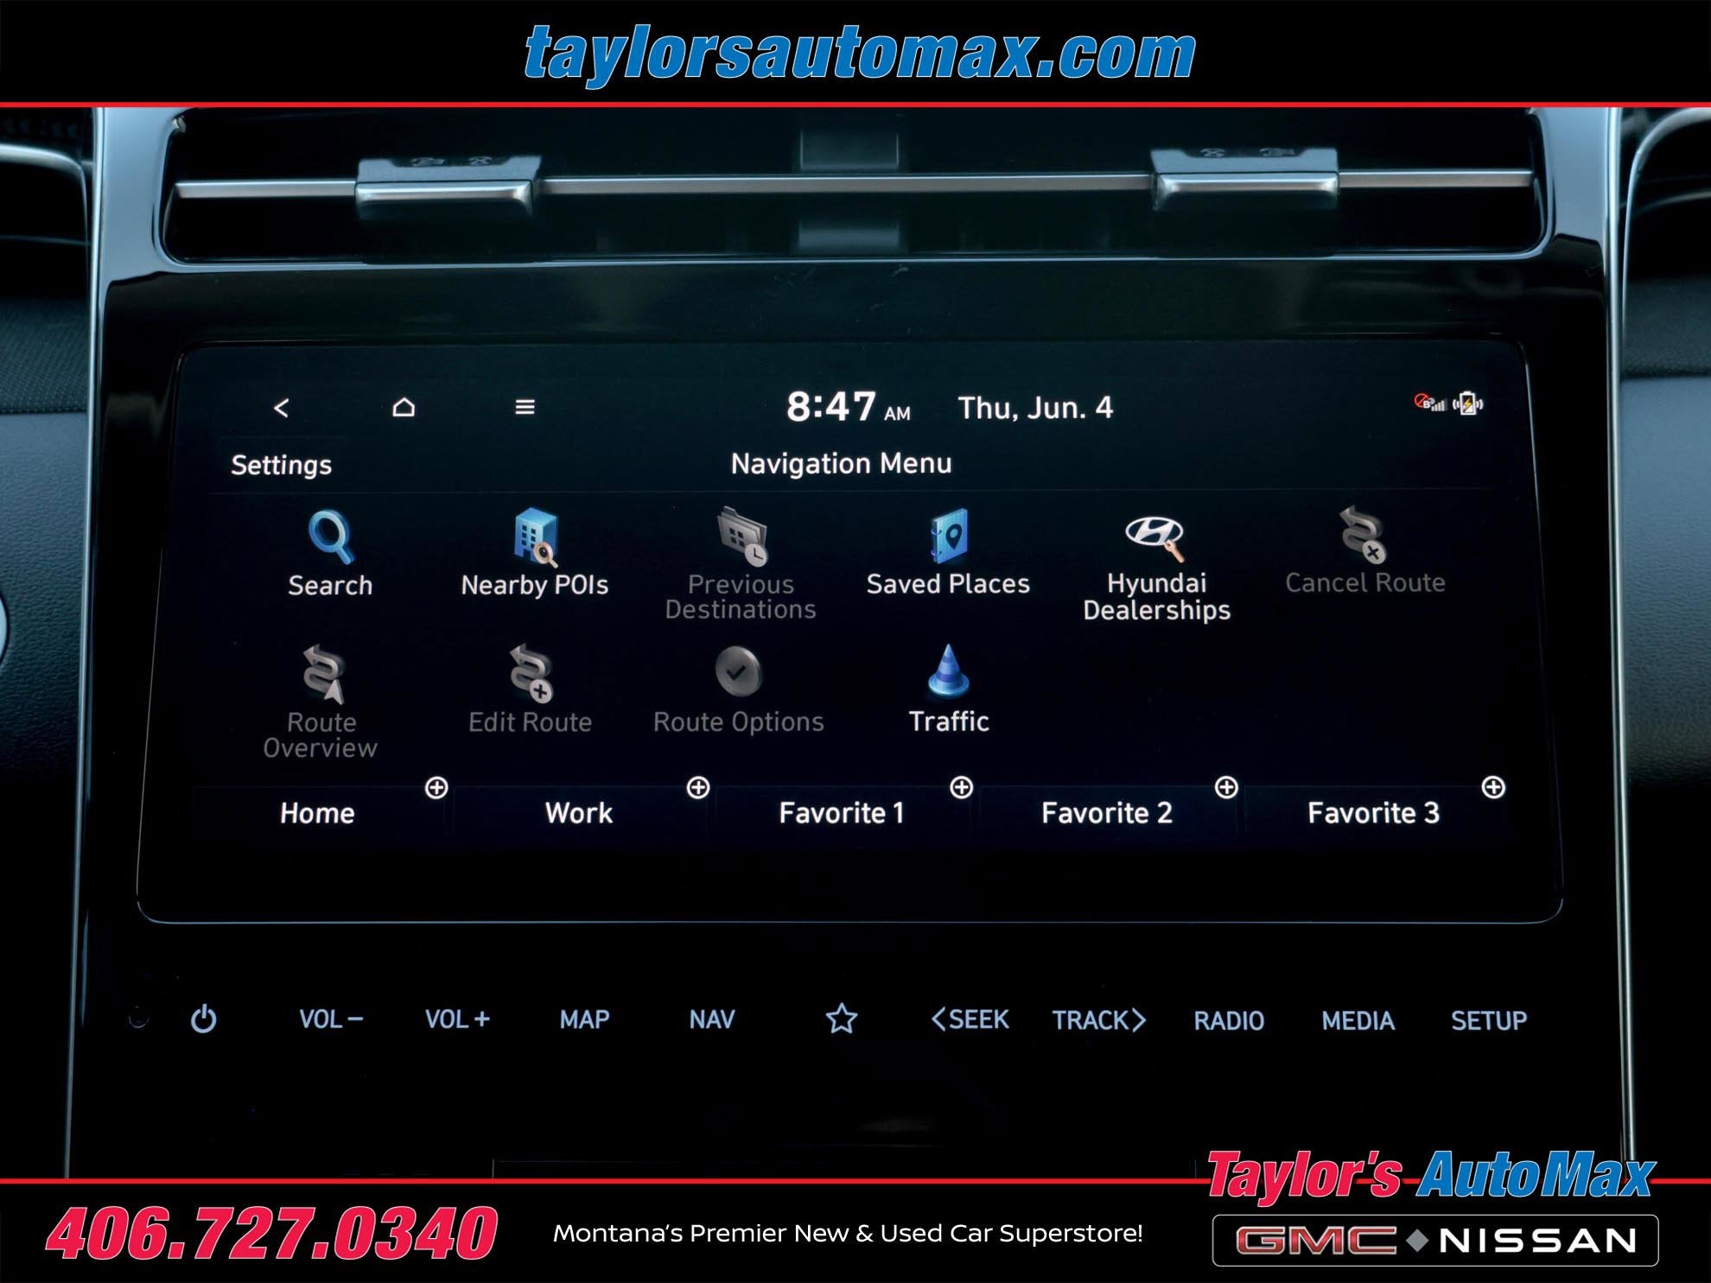
Task: Tap the 8:47 AM clock
Action: pyautogui.click(x=848, y=406)
